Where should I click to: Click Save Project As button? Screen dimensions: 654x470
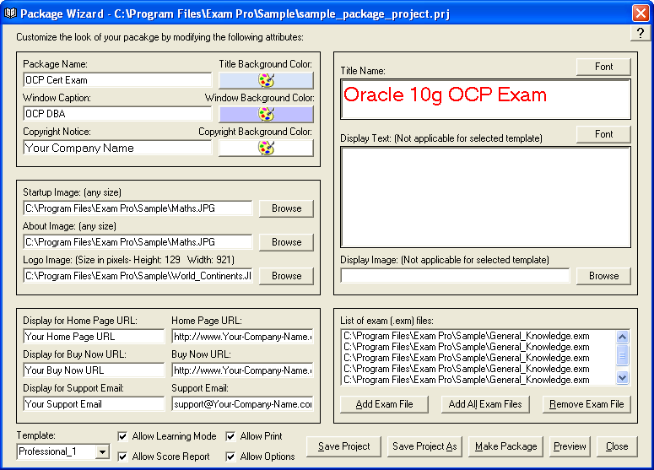(424, 446)
